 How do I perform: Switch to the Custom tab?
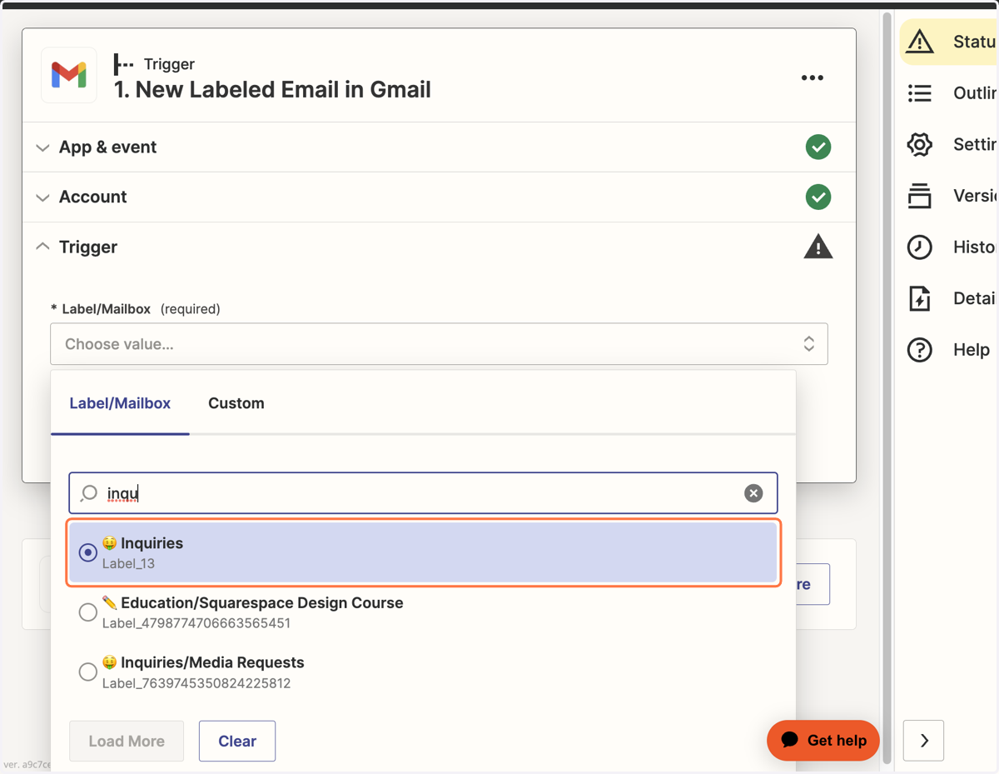click(236, 403)
